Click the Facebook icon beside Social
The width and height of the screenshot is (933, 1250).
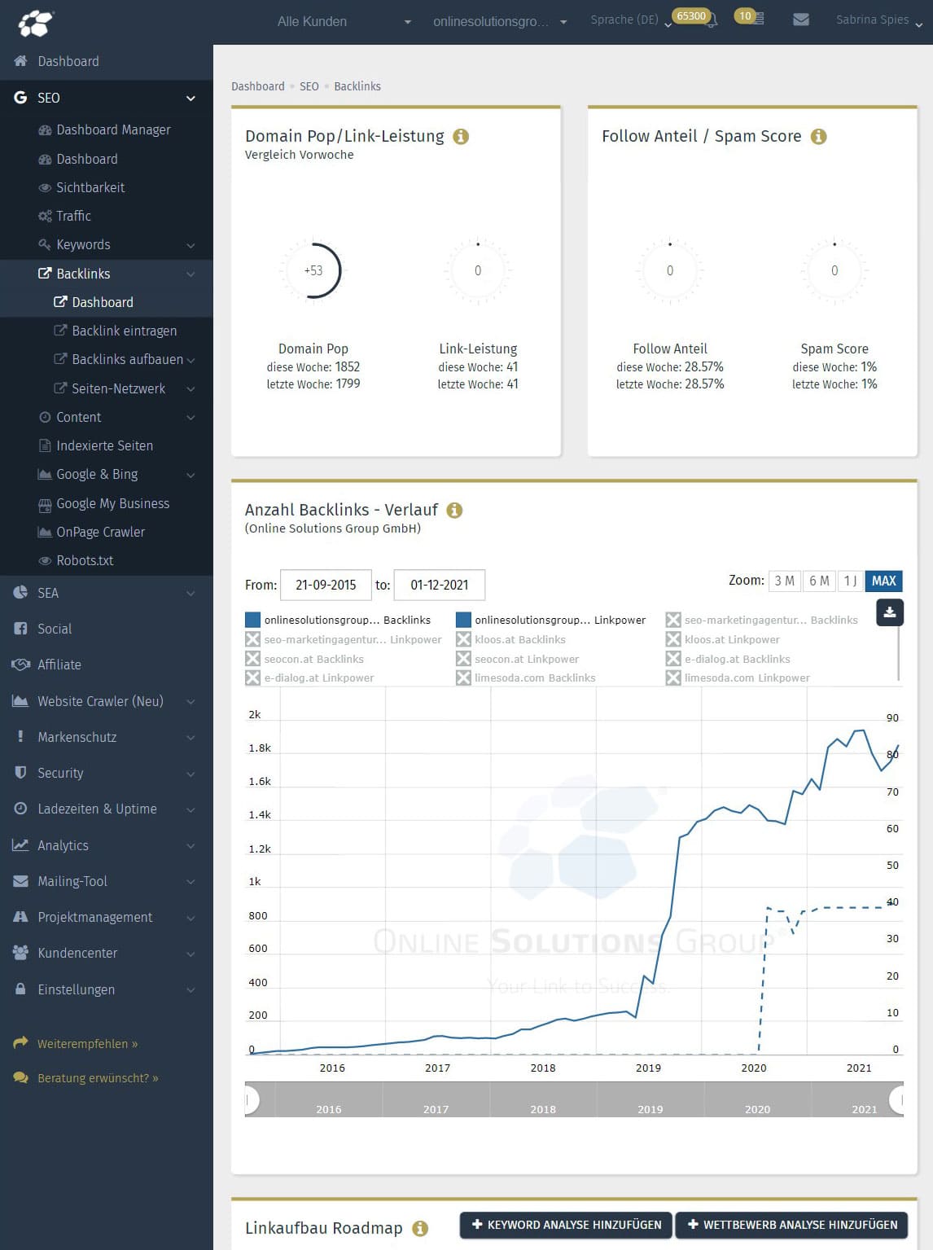click(20, 629)
